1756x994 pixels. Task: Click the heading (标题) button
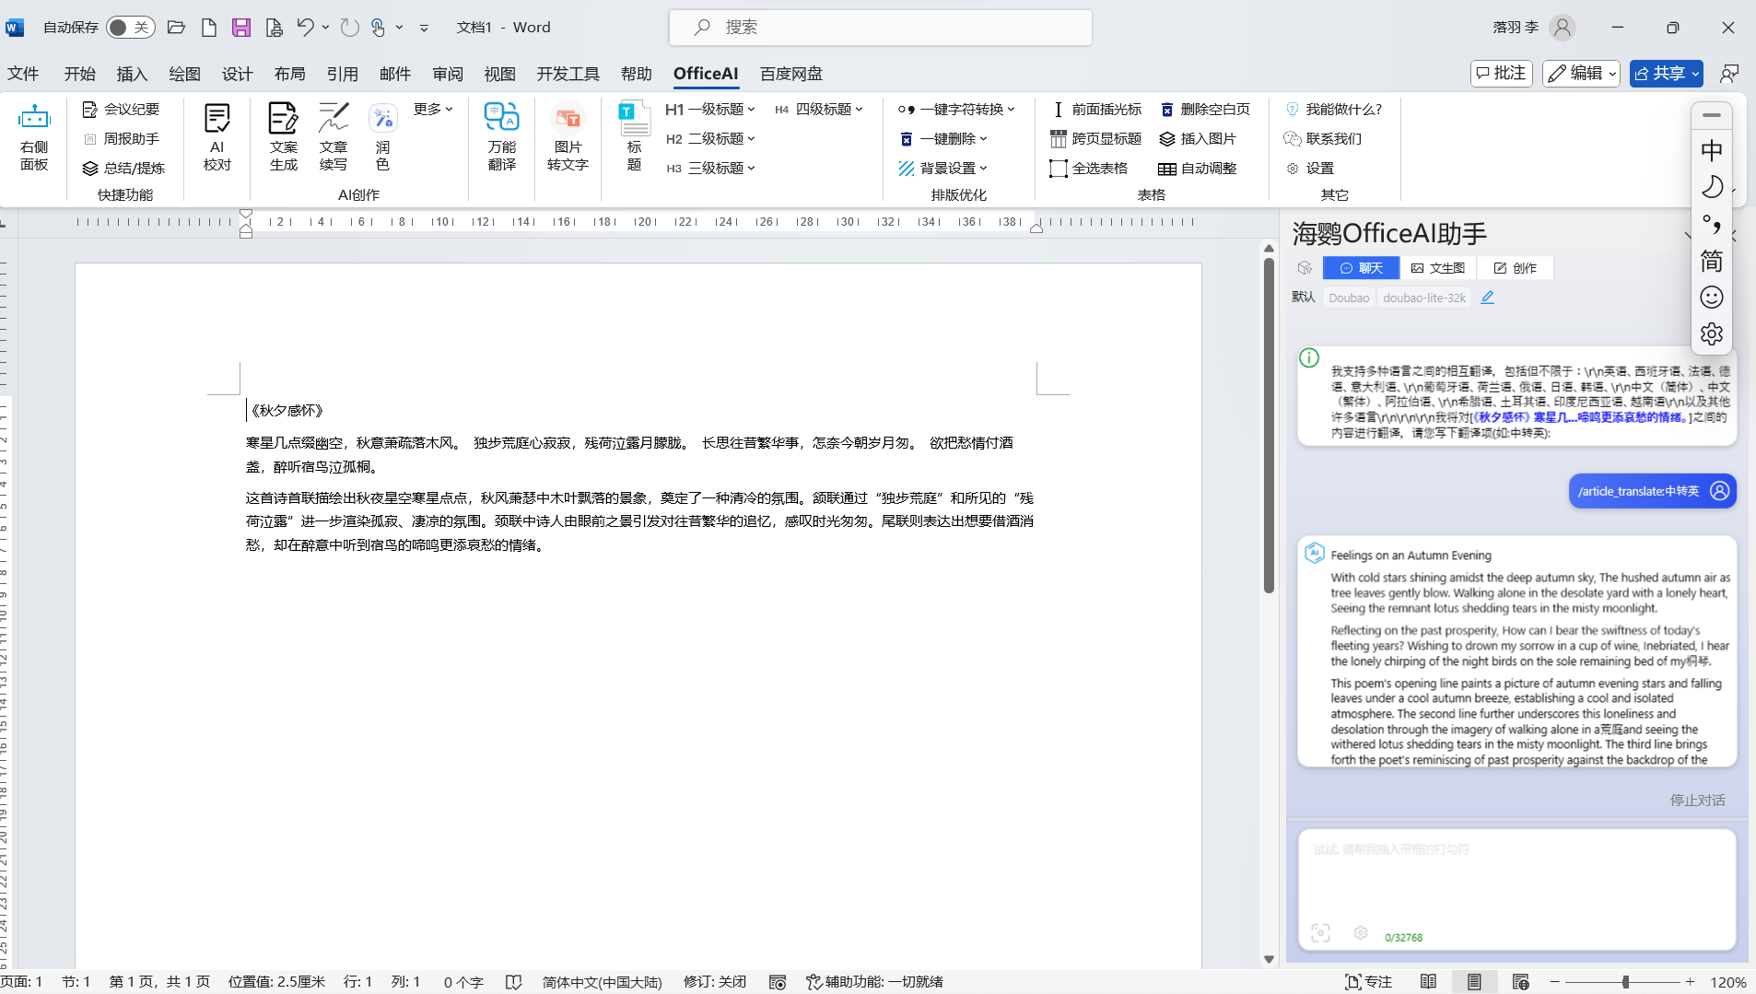(634, 138)
